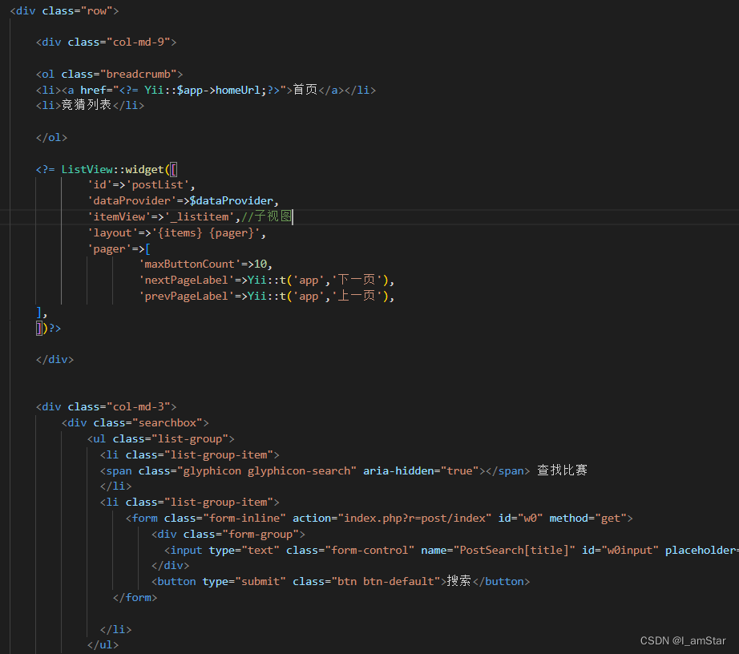Screen dimensions: 739x654
Task: Click the 'form-inline' class value
Action: [x=244, y=519]
